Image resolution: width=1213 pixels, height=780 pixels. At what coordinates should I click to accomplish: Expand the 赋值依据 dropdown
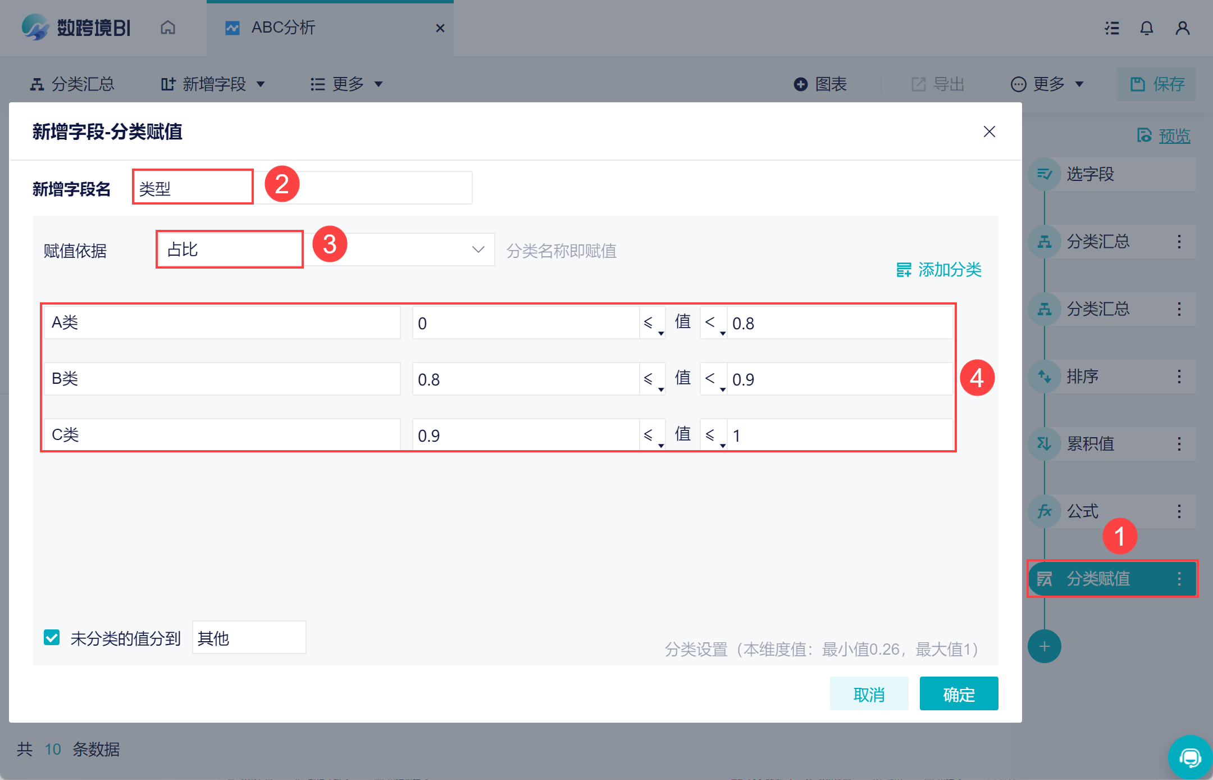478,250
